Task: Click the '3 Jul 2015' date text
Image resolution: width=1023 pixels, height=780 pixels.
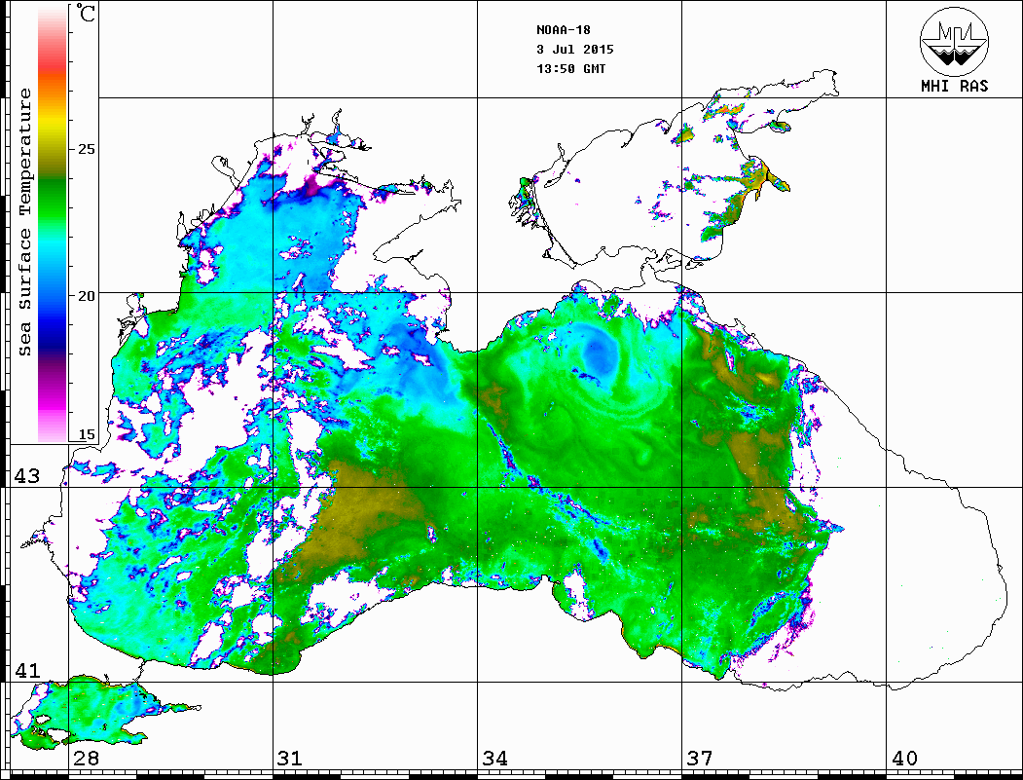Action: [x=575, y=49]
